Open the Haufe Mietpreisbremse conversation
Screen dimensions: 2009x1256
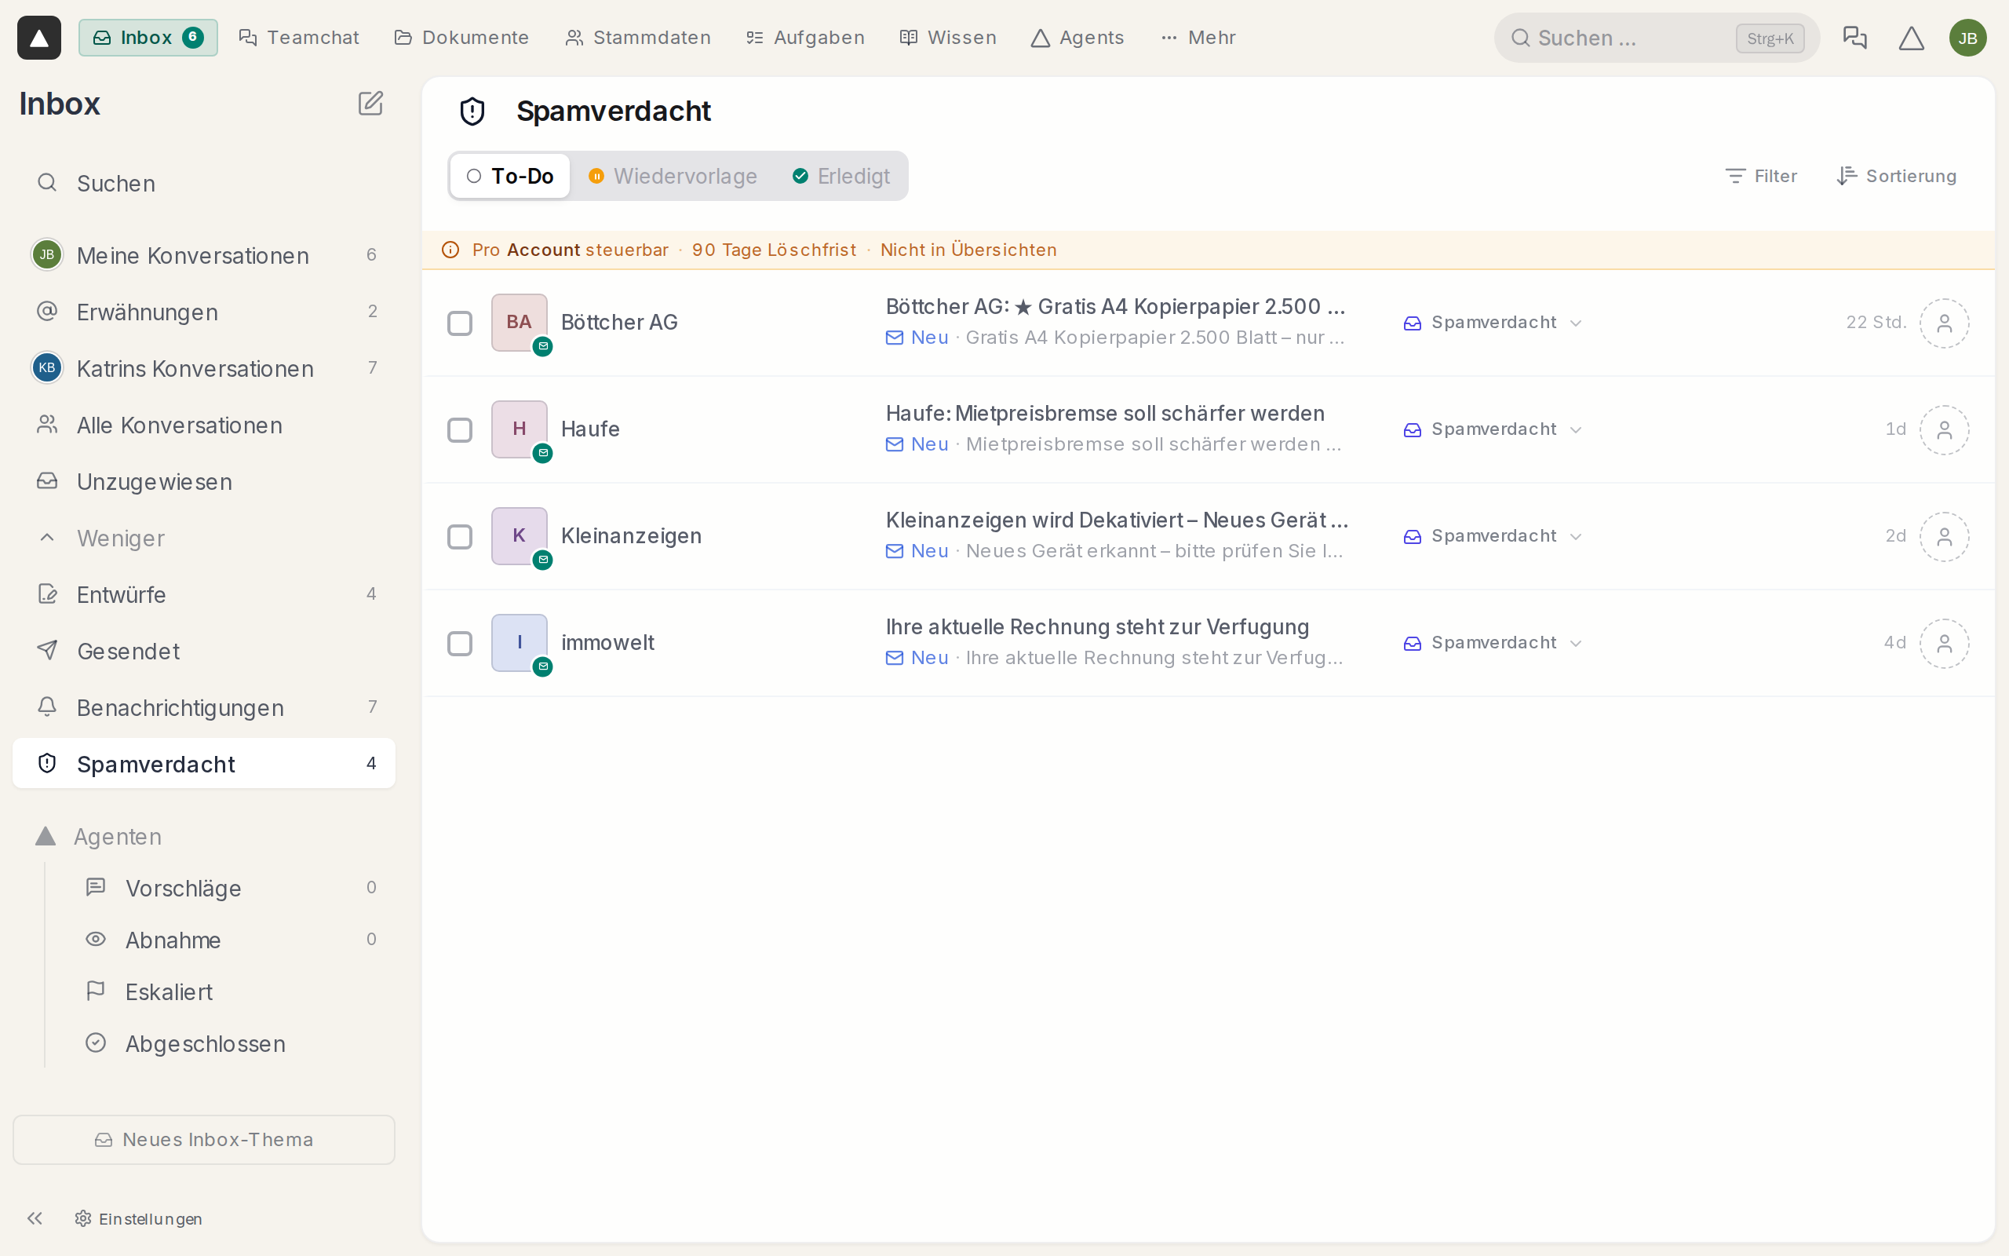[x=1207, y=429]
